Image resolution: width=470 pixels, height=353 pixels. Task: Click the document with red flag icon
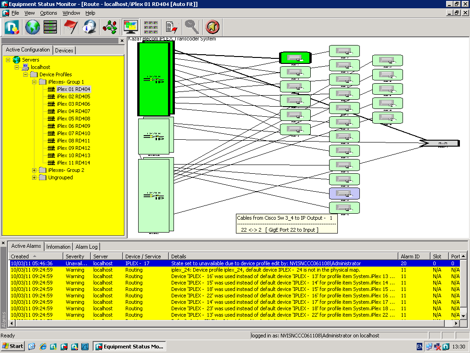click(171, 27)
